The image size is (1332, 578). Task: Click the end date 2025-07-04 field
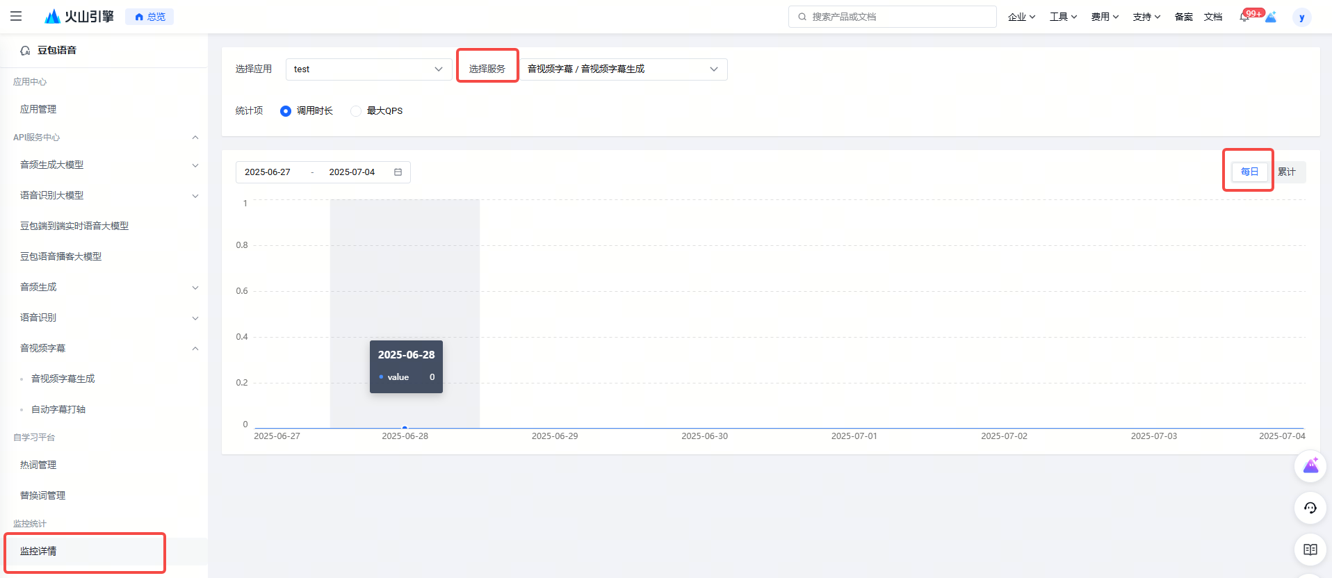(x=352, y=172)
